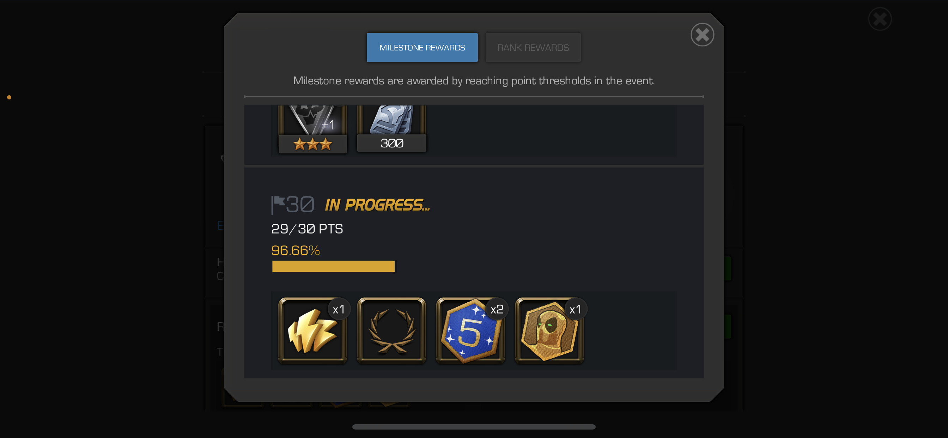Screen dimensions: 948x438
Task: Tap the 300 battlechips reward
Action: [391, 128]
